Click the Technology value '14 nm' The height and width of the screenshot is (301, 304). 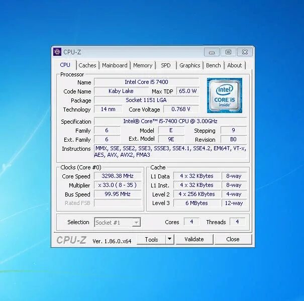pyautogui.click(x=108, y=109)
